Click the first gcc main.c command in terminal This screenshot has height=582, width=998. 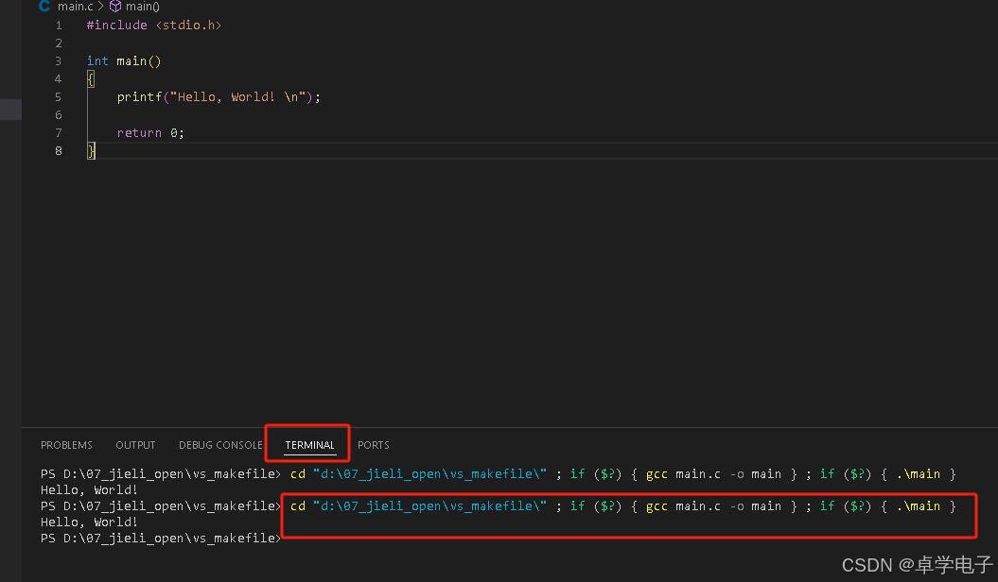coord(713,474)
